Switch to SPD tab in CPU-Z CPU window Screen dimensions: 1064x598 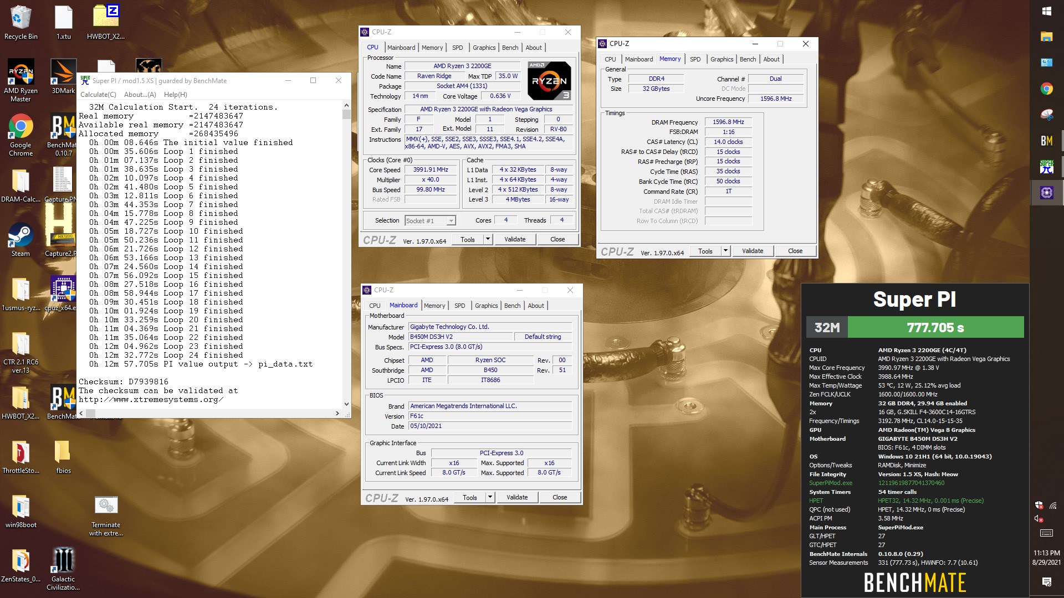(x=457, y=48)
